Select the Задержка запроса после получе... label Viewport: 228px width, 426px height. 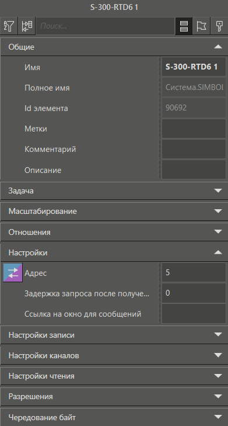coord(87,293)
